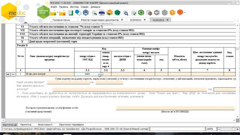240x135 pixels.
Task: Click the orange question mark help icon
Action: (x=172, y=13)
